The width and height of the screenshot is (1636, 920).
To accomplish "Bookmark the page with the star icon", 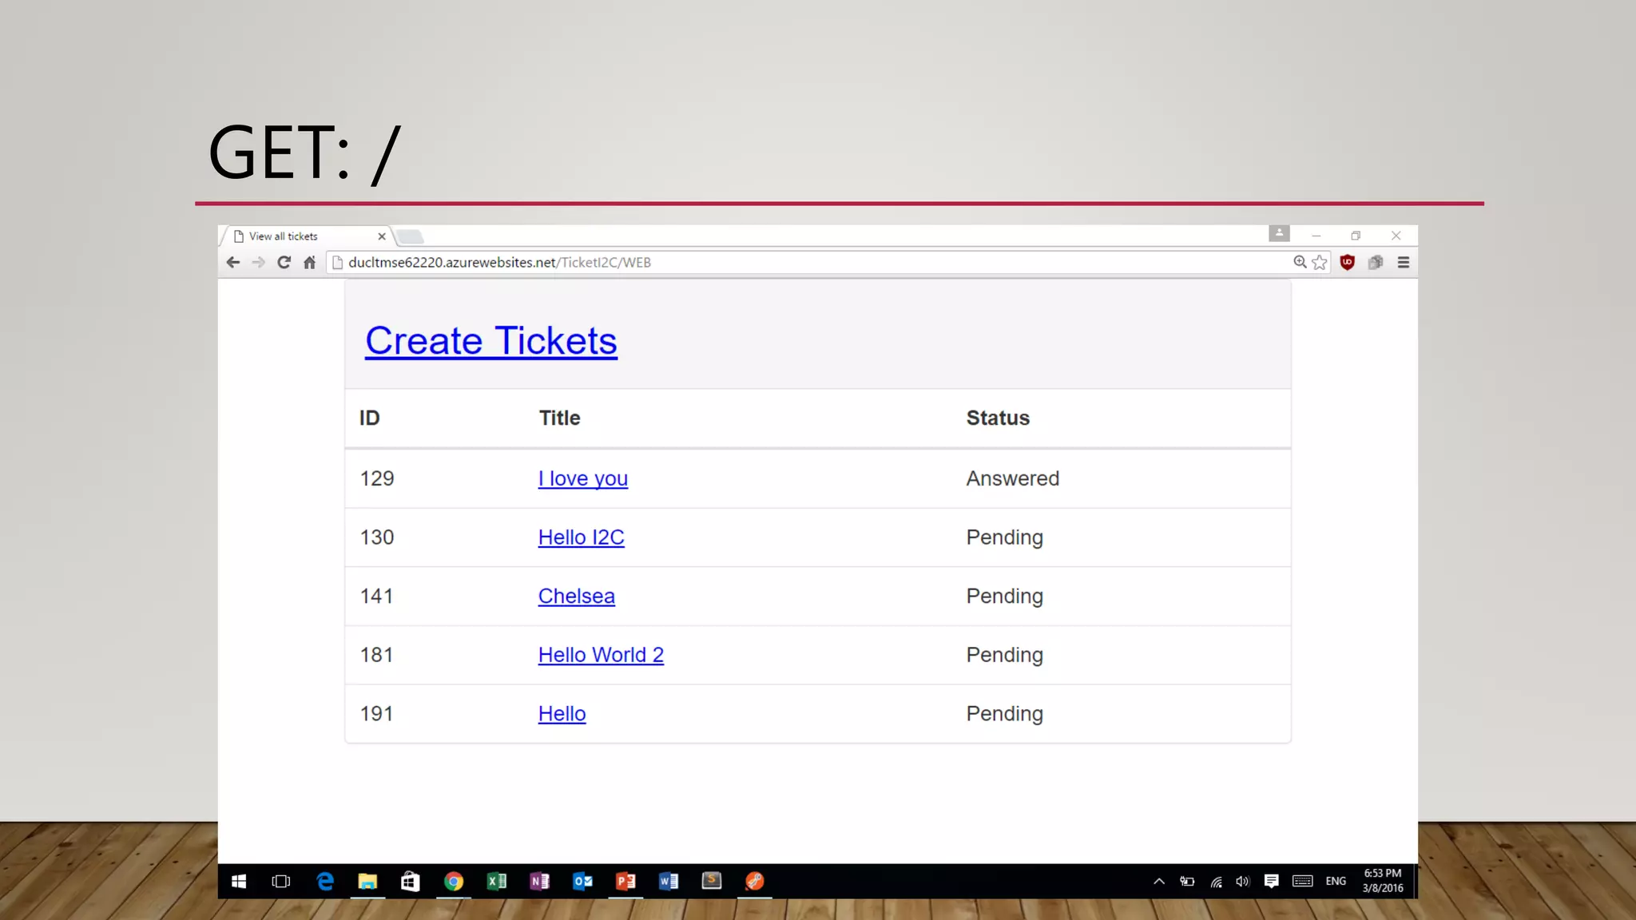I will point(1320,262).
